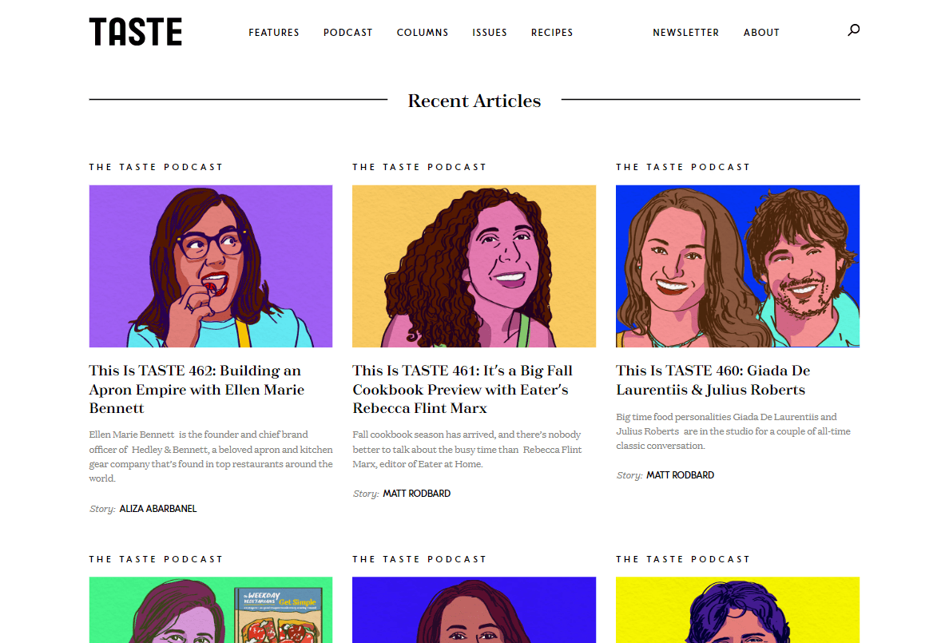This screenshot has height=643, width=949.
Task: Click Matt Rodbard under TASTE 461
Action: coord(416,494)
